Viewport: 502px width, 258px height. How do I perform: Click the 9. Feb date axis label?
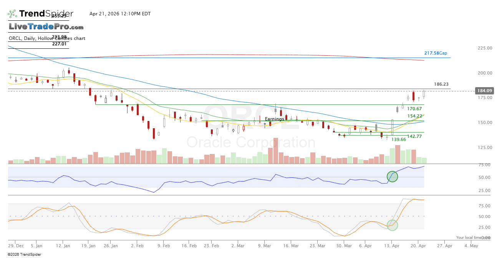click(164, 246)
